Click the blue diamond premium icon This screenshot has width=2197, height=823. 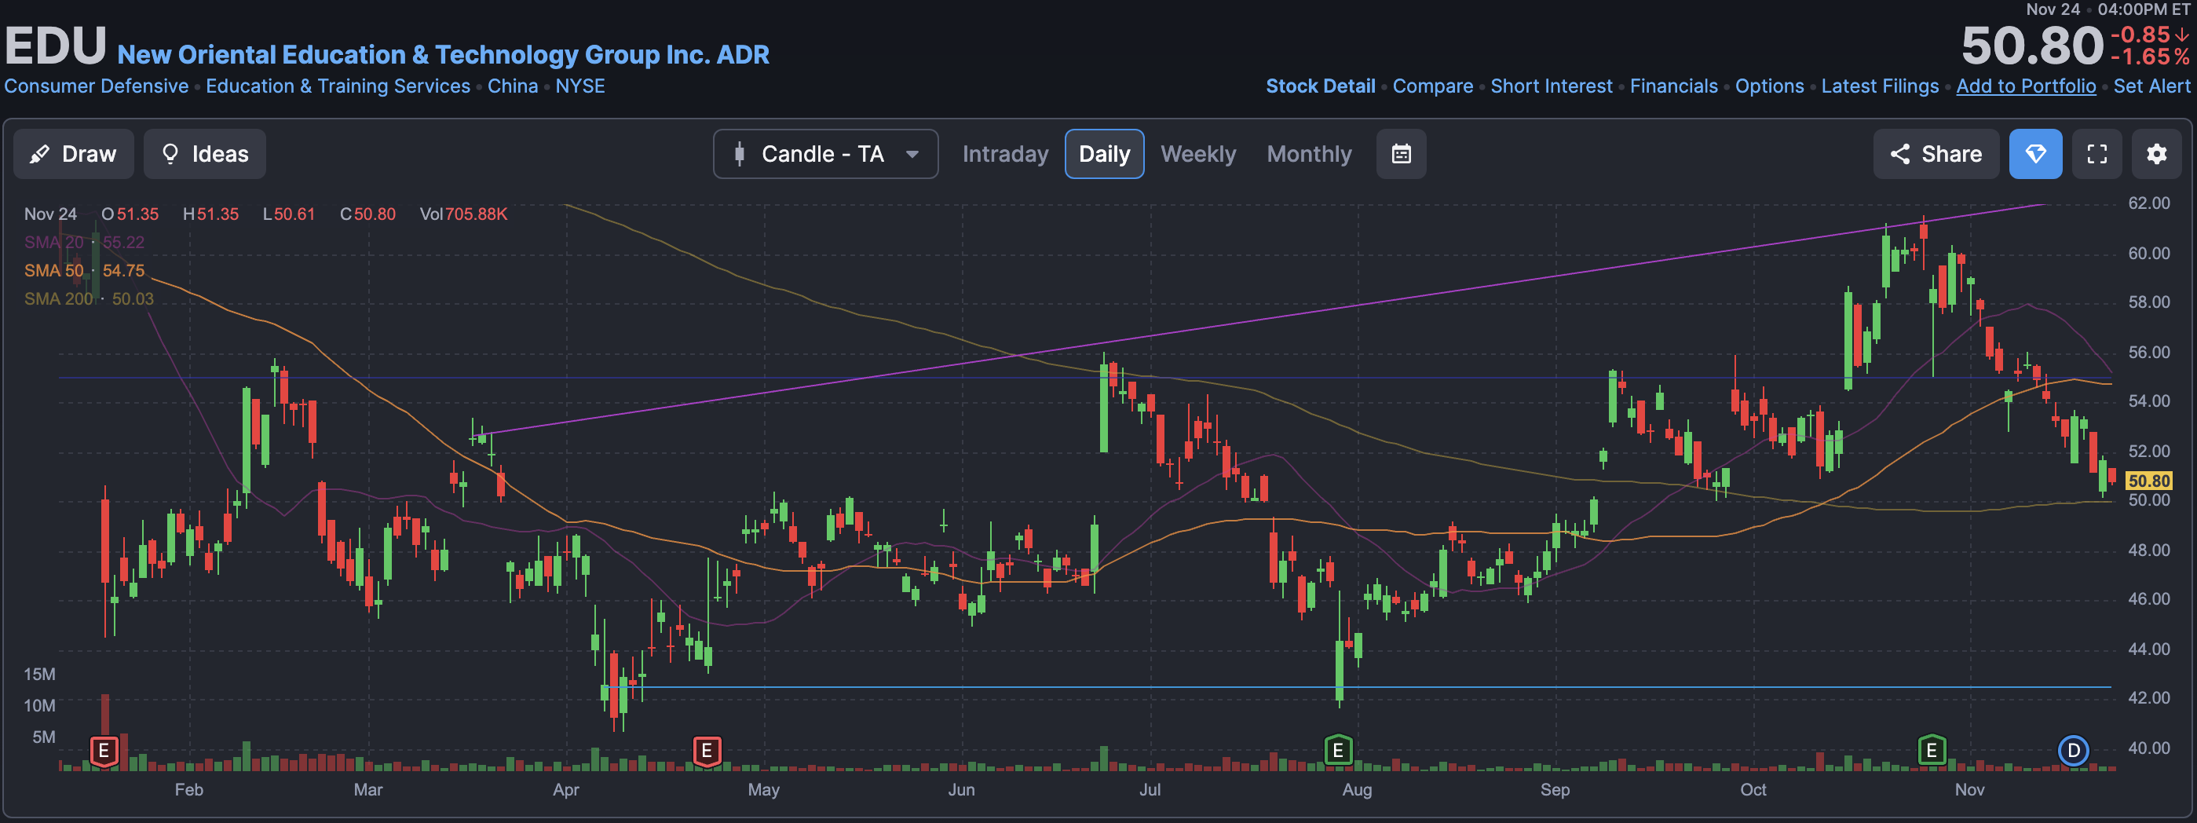pos(2035,153)
